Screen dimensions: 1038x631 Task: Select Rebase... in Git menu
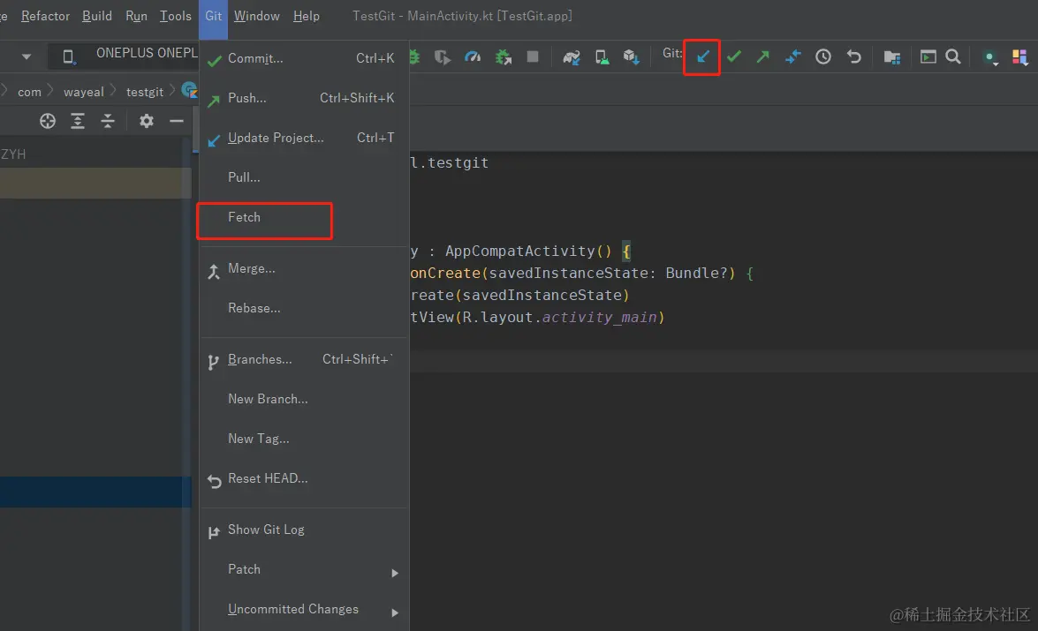[304, 308]
